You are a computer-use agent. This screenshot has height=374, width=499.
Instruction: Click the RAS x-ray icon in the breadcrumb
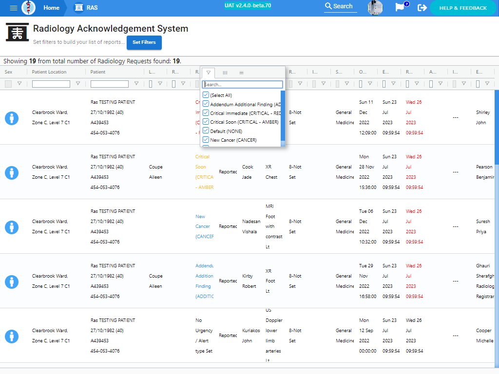coord(78,8)
